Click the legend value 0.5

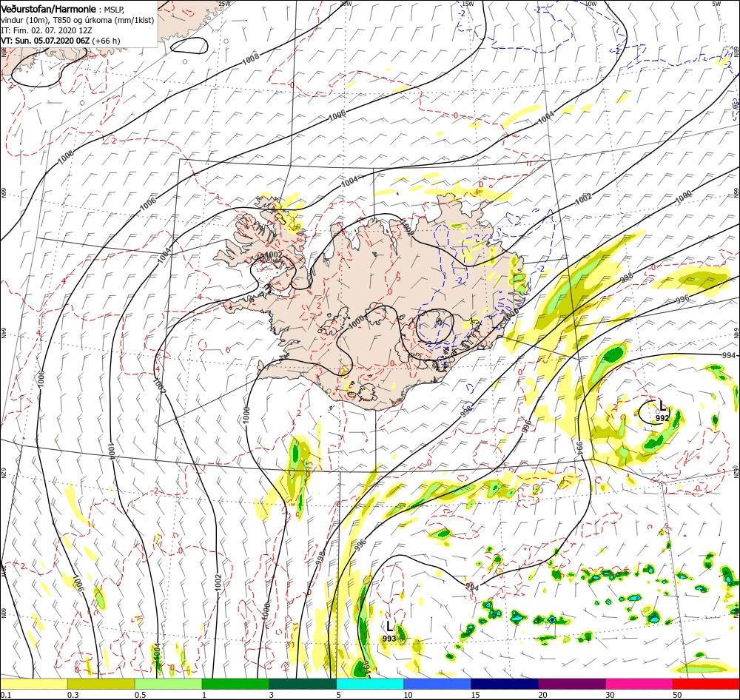tap(140, 695)
